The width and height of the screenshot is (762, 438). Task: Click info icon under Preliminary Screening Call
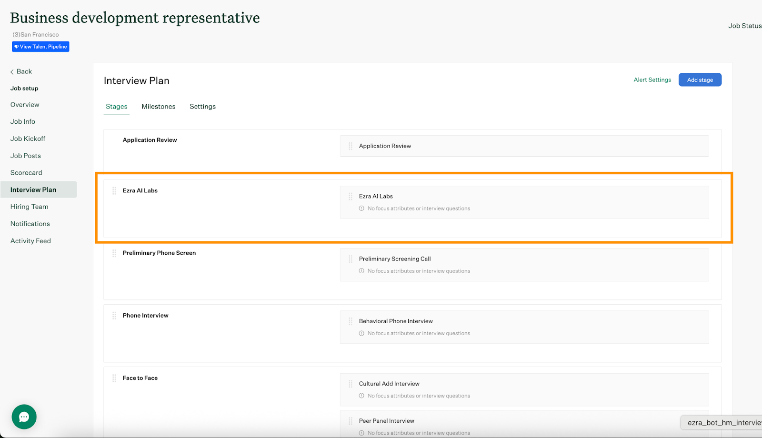click(x=361, y=271)
